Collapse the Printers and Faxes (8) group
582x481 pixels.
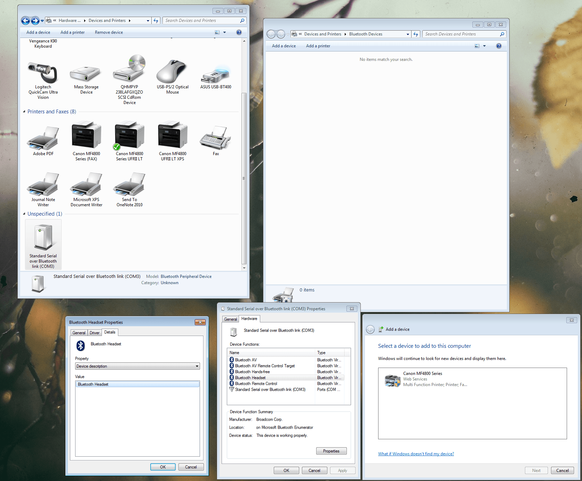click(x=24, y=112)
